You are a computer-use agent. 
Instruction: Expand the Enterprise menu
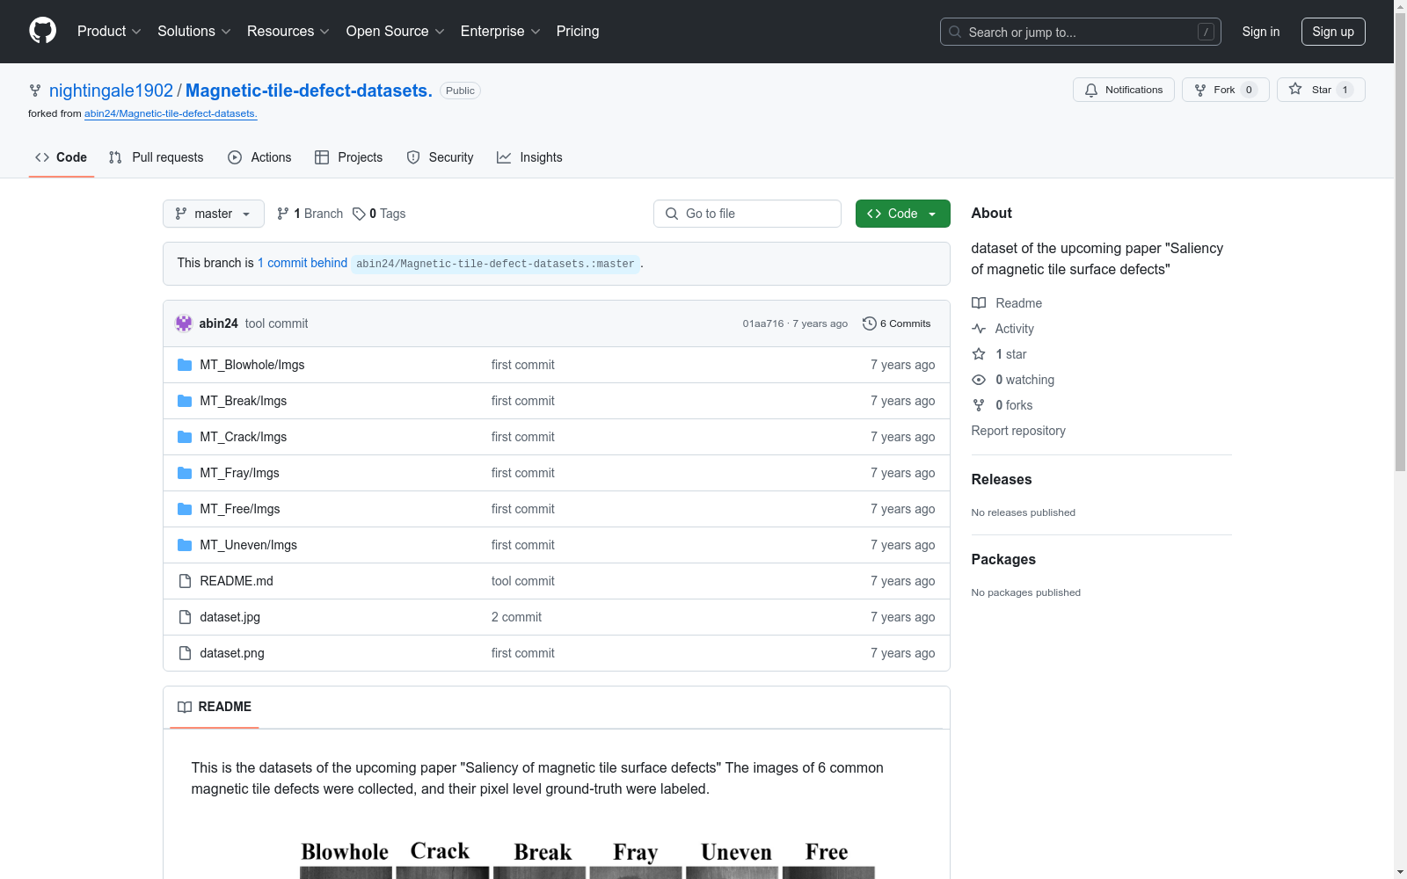click(x=500, y=32)
